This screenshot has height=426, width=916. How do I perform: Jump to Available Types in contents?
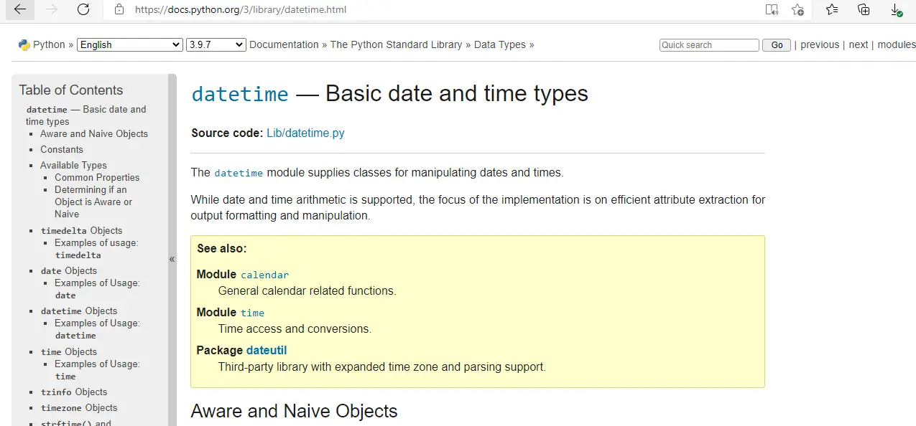pos(73,165)
